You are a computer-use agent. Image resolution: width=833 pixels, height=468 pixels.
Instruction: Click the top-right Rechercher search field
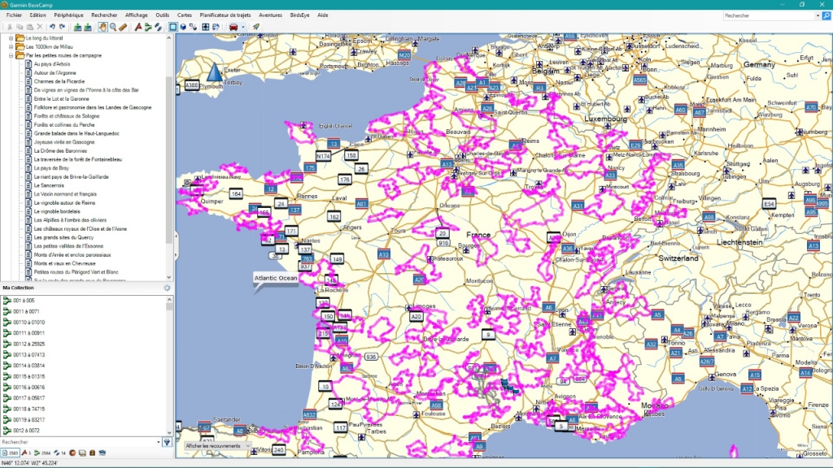pyautogui.click(x=769, y=16)
